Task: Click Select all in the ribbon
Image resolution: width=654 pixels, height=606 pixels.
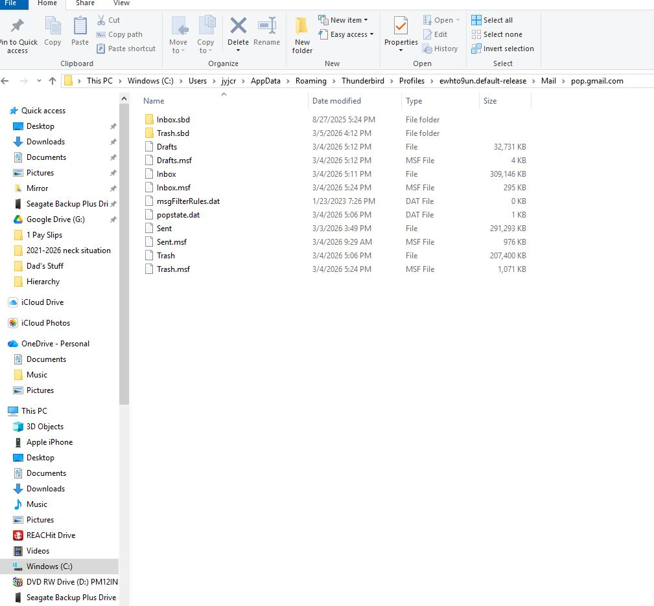Action: pyautogui.click(x=492, y=20)
